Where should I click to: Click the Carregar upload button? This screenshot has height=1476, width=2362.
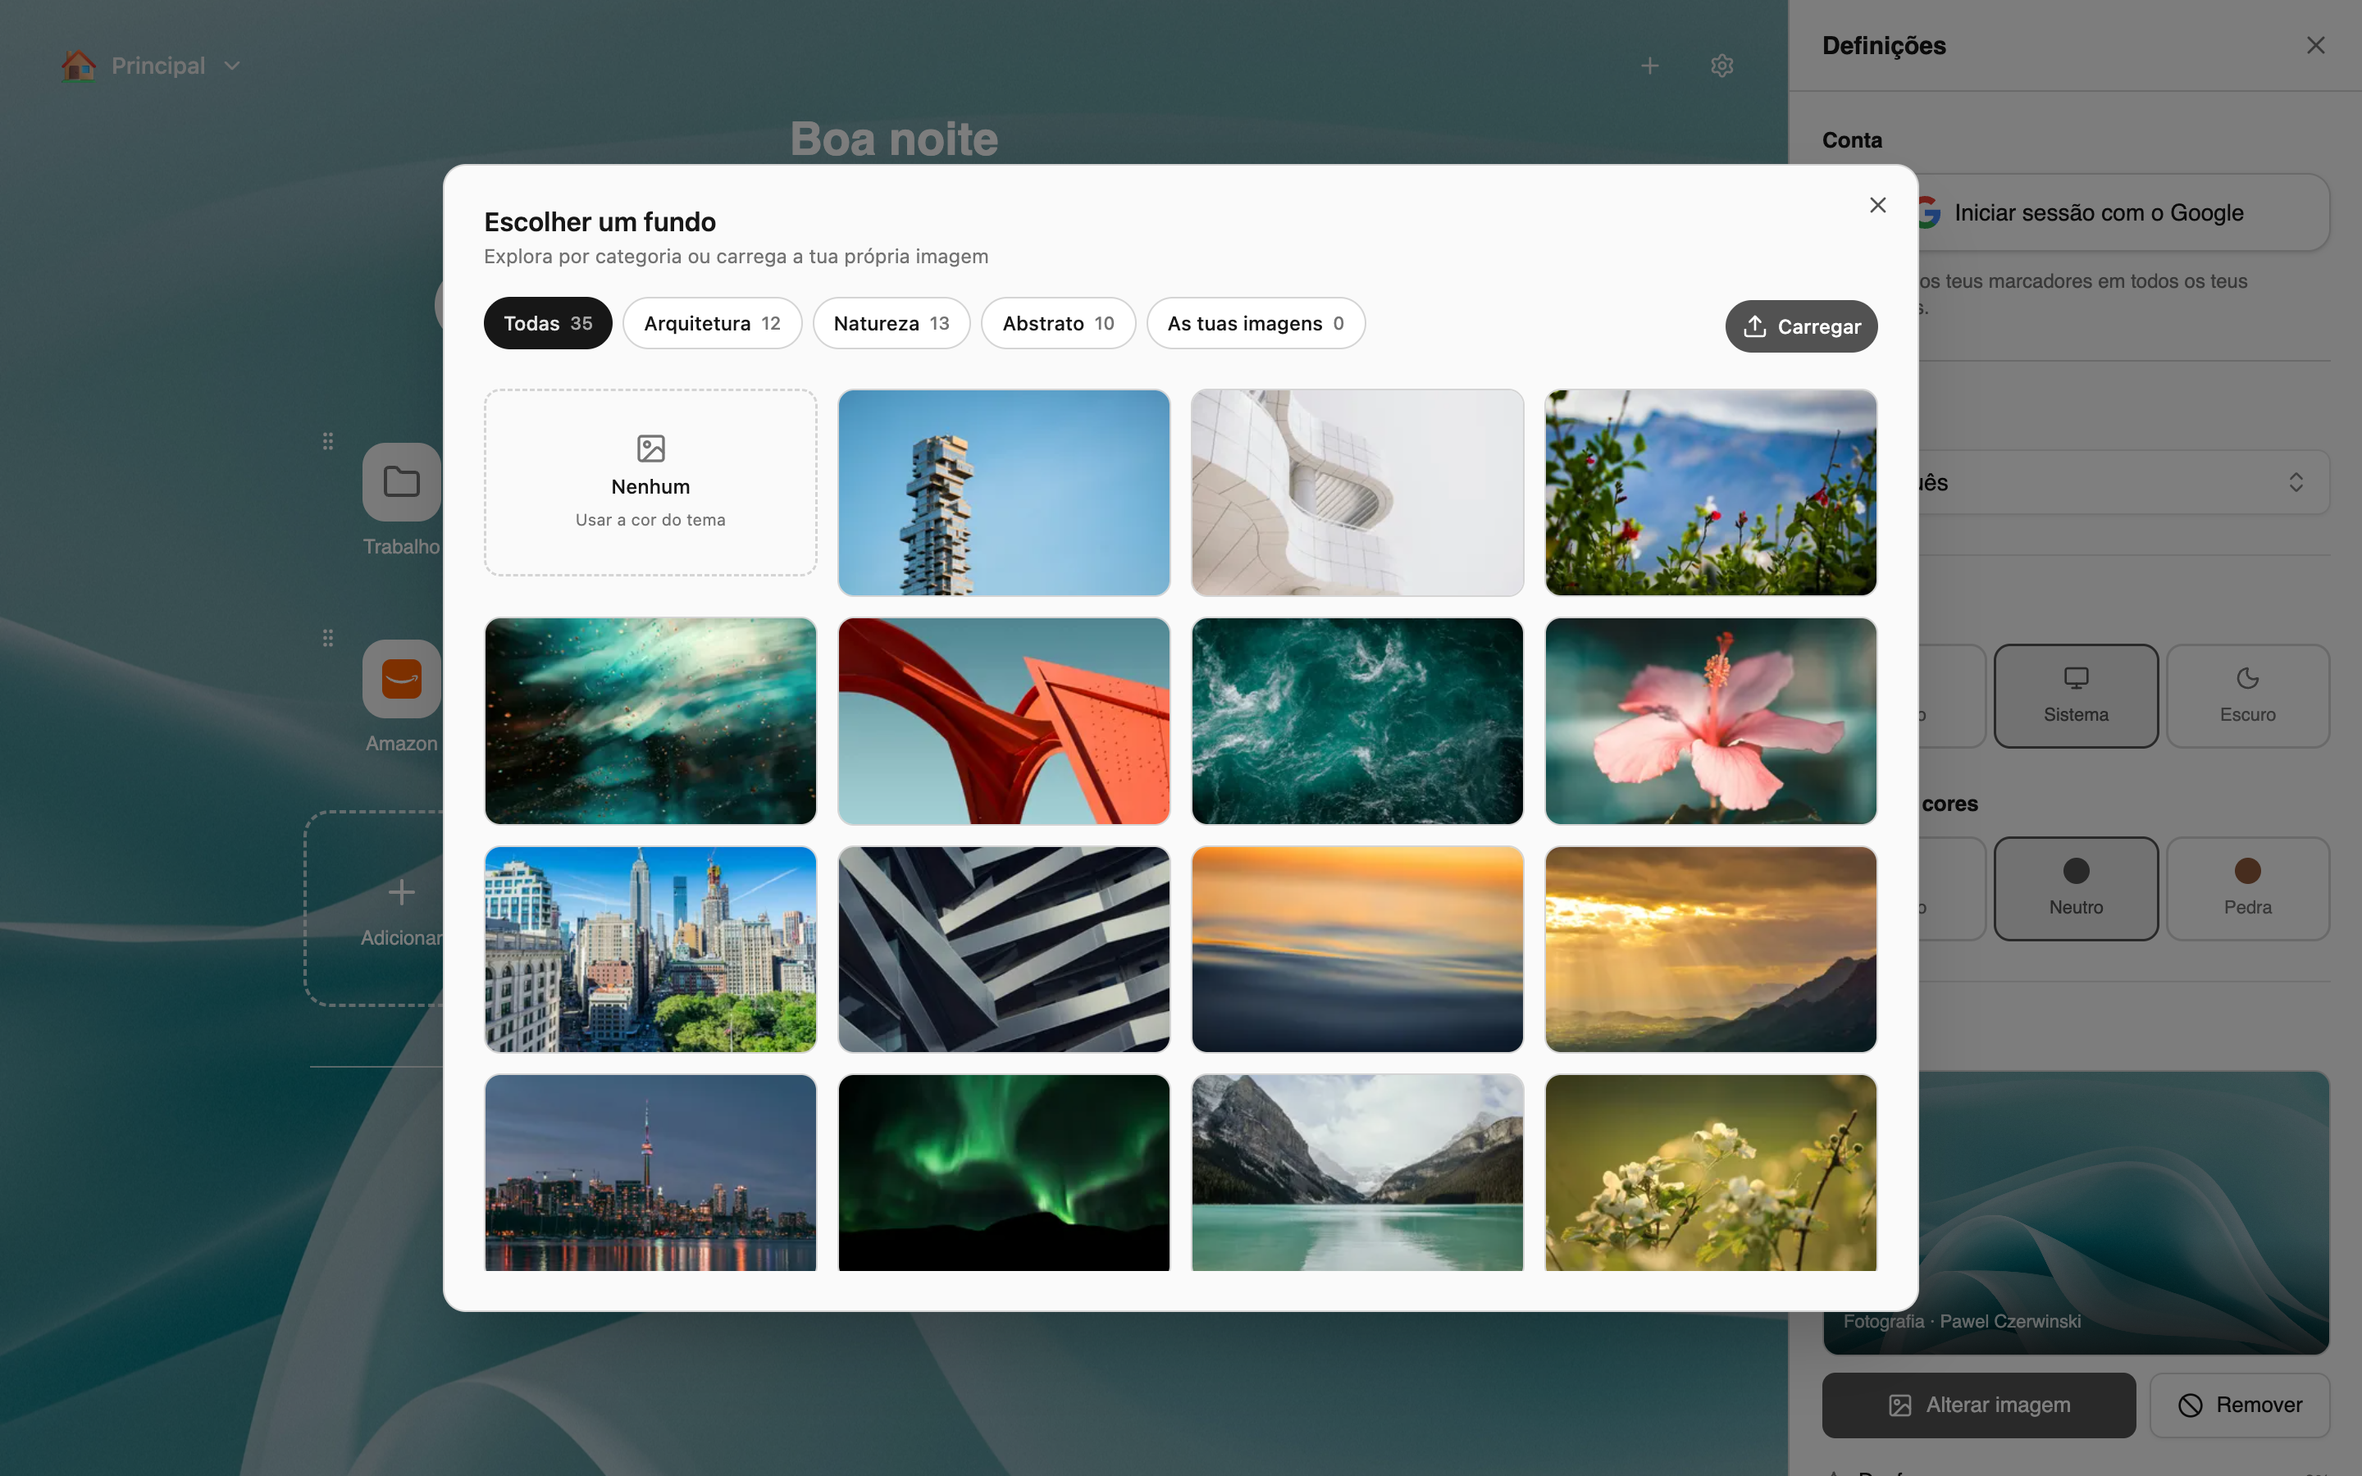click(x=1801, y=326)
